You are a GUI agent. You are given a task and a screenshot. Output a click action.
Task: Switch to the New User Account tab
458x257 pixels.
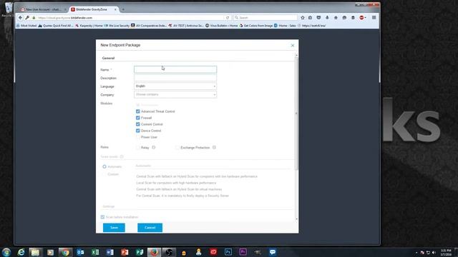(x=43, y=9)
